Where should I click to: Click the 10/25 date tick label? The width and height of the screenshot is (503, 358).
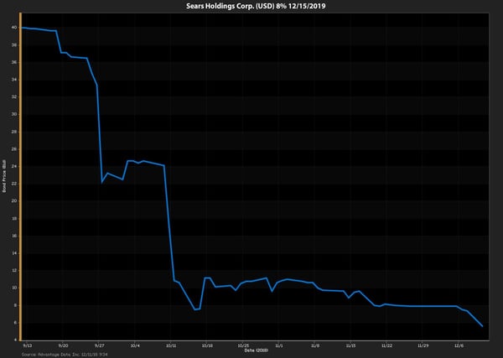[243, 345]
